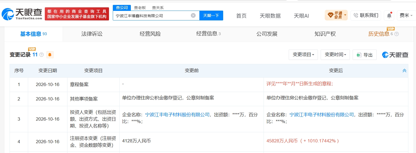Open the notification bell
Image resolution: width=416 pixels, height=153 pixels.
(x=389, y=16)
